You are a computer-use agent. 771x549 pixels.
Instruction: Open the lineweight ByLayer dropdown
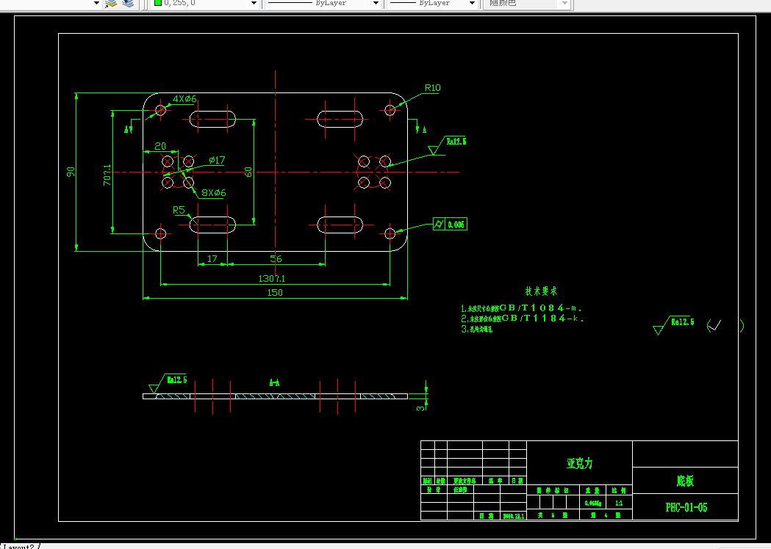472,4
